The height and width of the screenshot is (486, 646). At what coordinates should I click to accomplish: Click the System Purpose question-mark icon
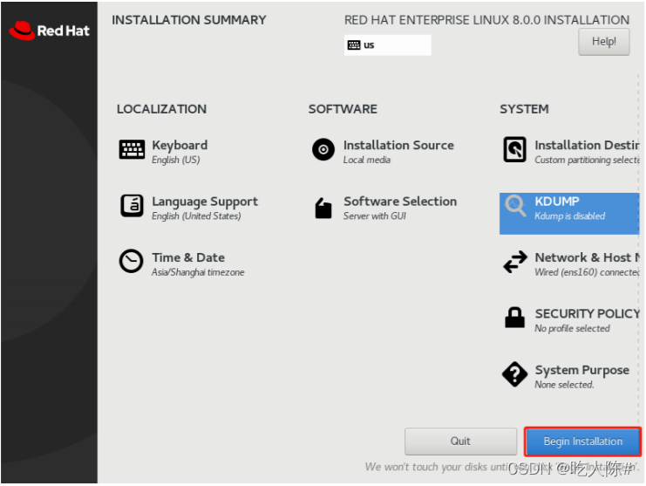pyautogui.click(x=514, y=374)
